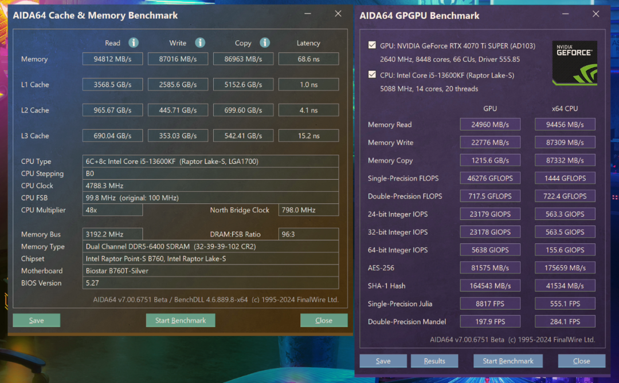This screenshot has height=383, width=619.
Task: Click L2 Cache Copy 699.60 GB/s
Action: click(x=243, y=110)
